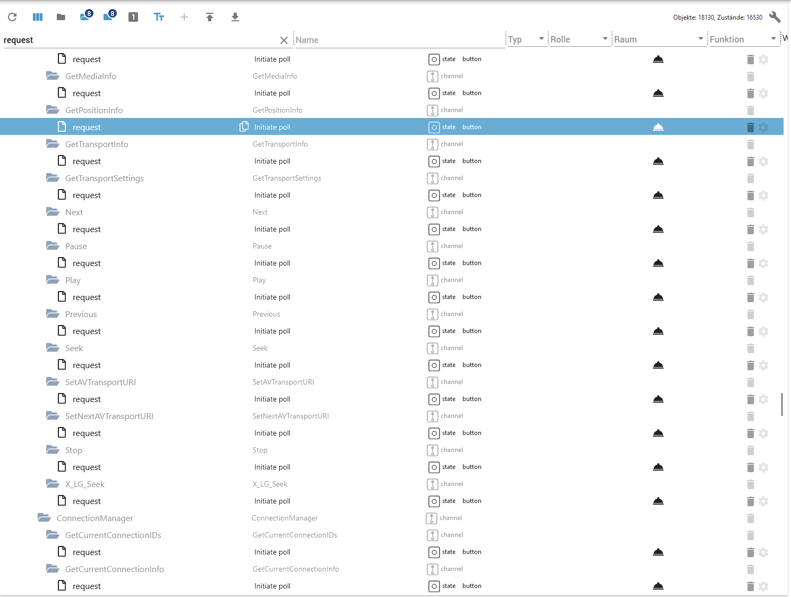Viewport: 791px width, 597px height.
Task: Click gear icon of GetTransportSettings request row
Action: coord(763,195)
